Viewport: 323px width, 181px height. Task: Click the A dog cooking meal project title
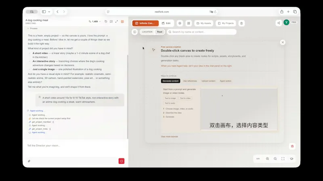(x=37, y=20)
